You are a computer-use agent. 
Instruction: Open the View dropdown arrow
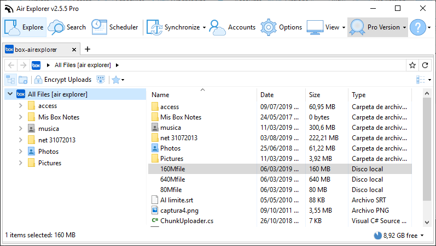[x=344, y=27]
